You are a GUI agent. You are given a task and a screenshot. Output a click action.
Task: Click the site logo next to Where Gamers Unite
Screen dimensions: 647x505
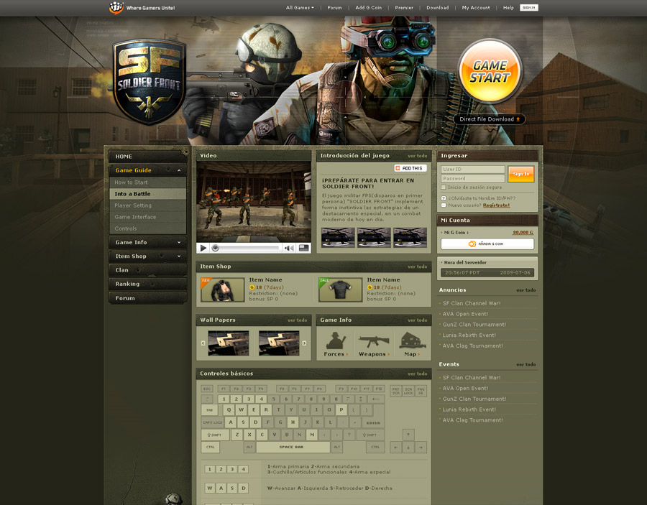(116, 7)
